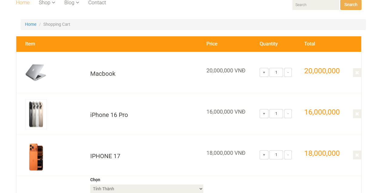
Task: Go to the Home menu item
Action: [23, 3]
